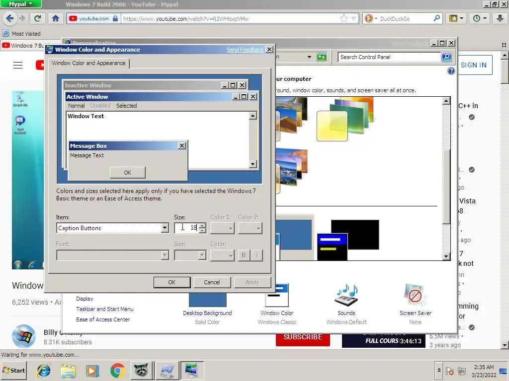The height and width of the screenshot is (381, 509).
Task: Reload the page in Mypal
Action: click(x=38, y=18)
